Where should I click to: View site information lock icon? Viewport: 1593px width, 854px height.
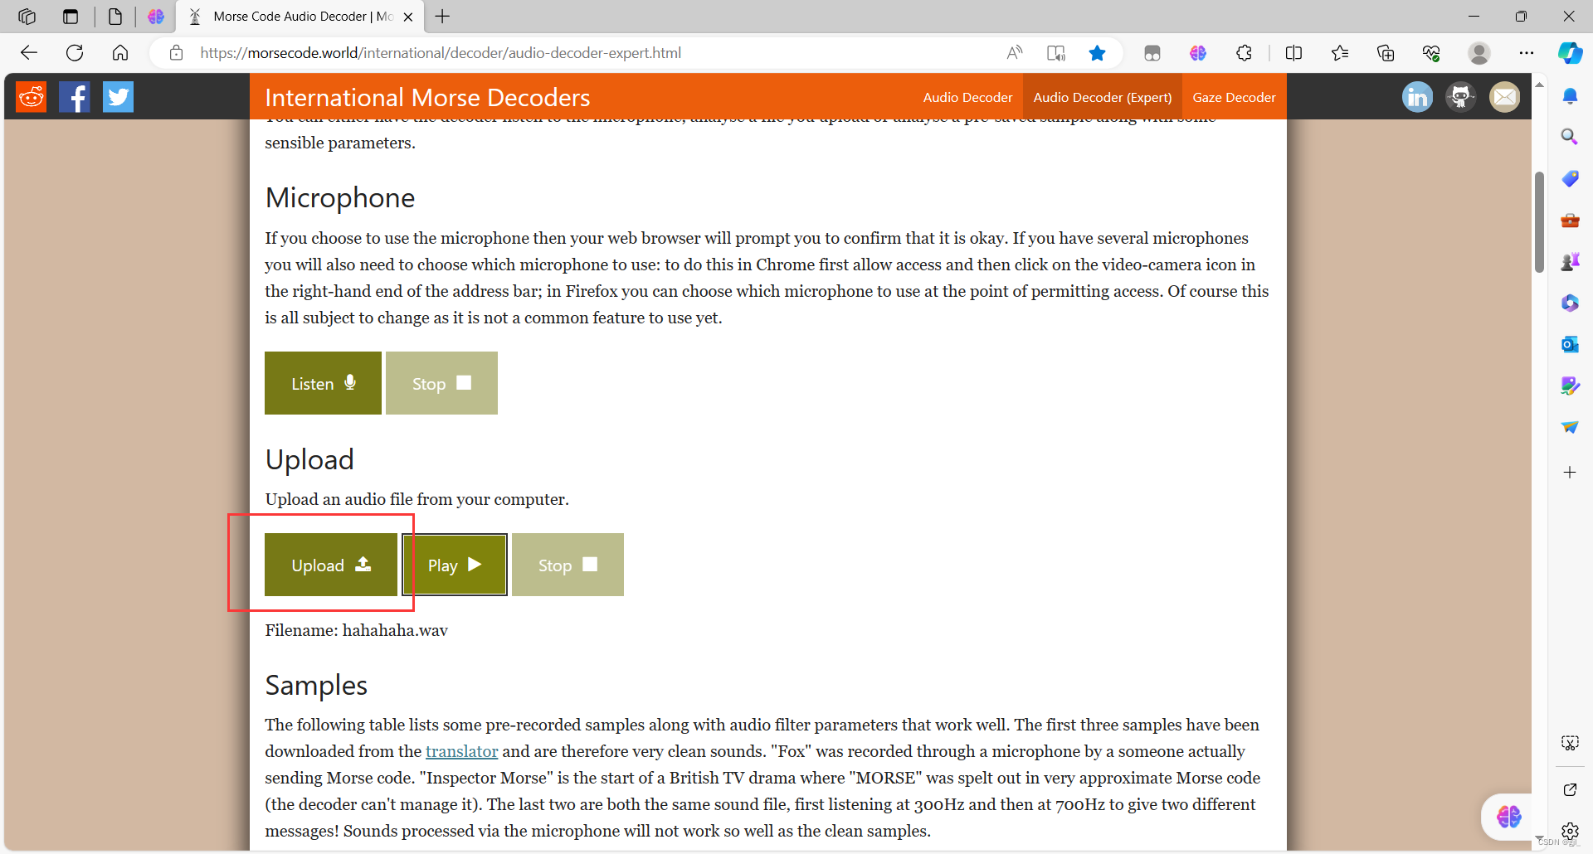click(176, 53)
